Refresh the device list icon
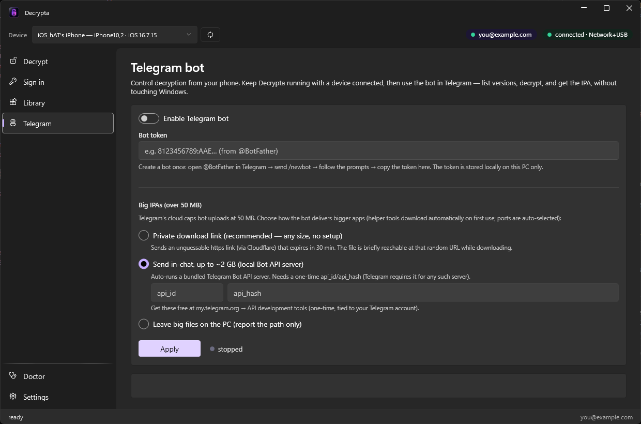Viewport: 641px width, 424px height. coord(210,35)
